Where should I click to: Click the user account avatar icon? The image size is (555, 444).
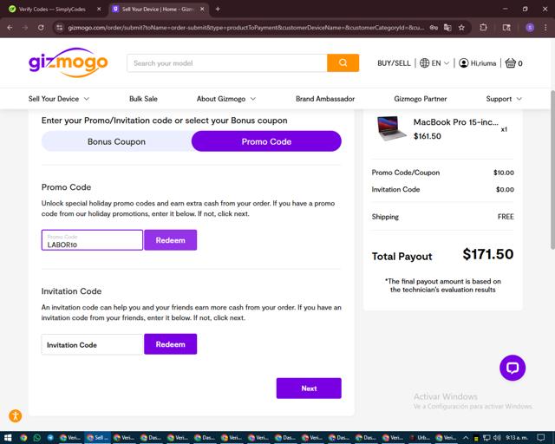point(463,63)
